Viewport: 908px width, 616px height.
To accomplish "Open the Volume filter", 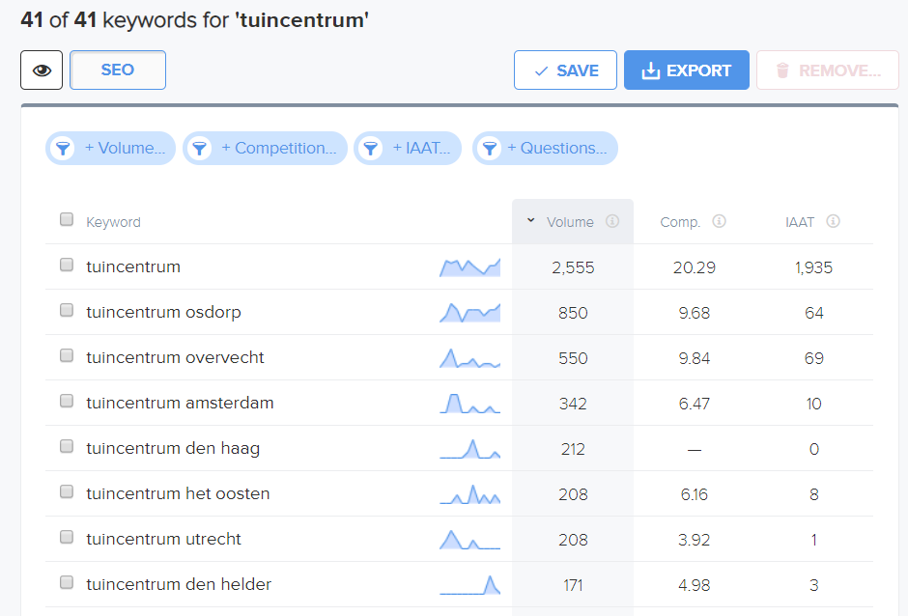I will [111, 148].
